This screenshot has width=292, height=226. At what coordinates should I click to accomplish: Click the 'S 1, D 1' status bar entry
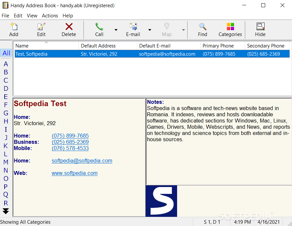pyautogui.click(x=212, y=222)
